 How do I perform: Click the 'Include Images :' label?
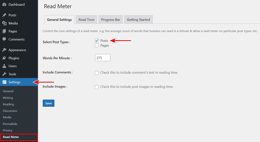55,86
